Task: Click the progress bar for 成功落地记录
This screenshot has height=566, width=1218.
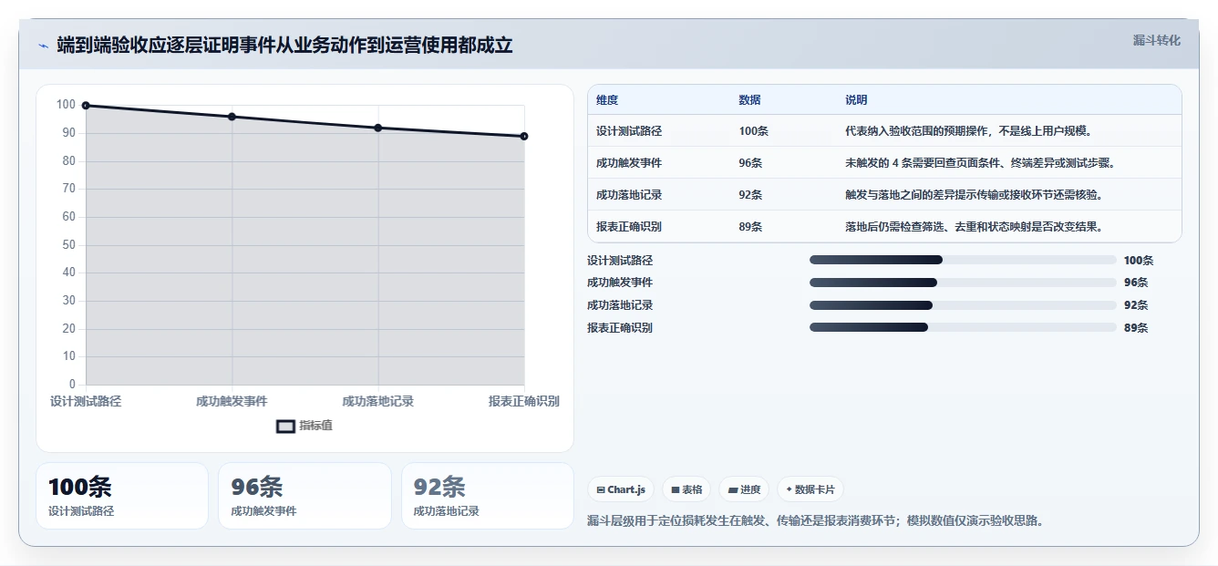Action: pos(963,305)
